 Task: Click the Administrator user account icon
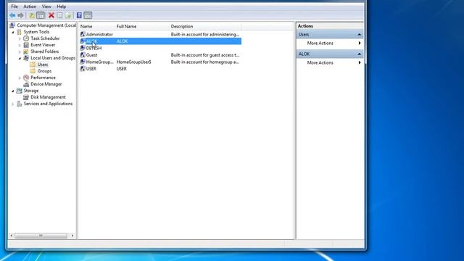tap(83, 34)
